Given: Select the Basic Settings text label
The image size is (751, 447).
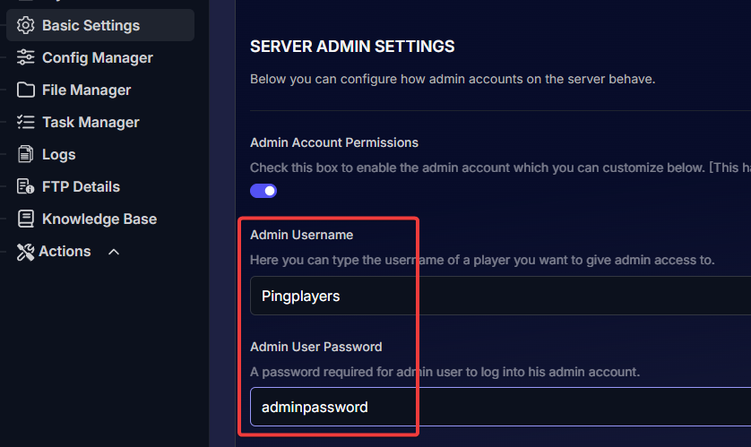Looking at the screenshot, I should pyautogui.click(x=91, y=25).
